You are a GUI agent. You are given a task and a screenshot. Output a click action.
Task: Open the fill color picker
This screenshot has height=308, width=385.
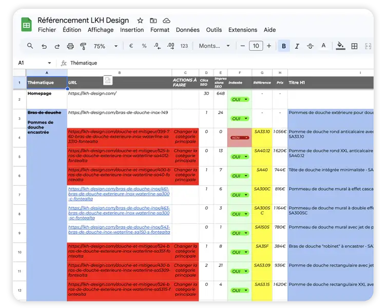pyautogui.click(x=340, y=46)
